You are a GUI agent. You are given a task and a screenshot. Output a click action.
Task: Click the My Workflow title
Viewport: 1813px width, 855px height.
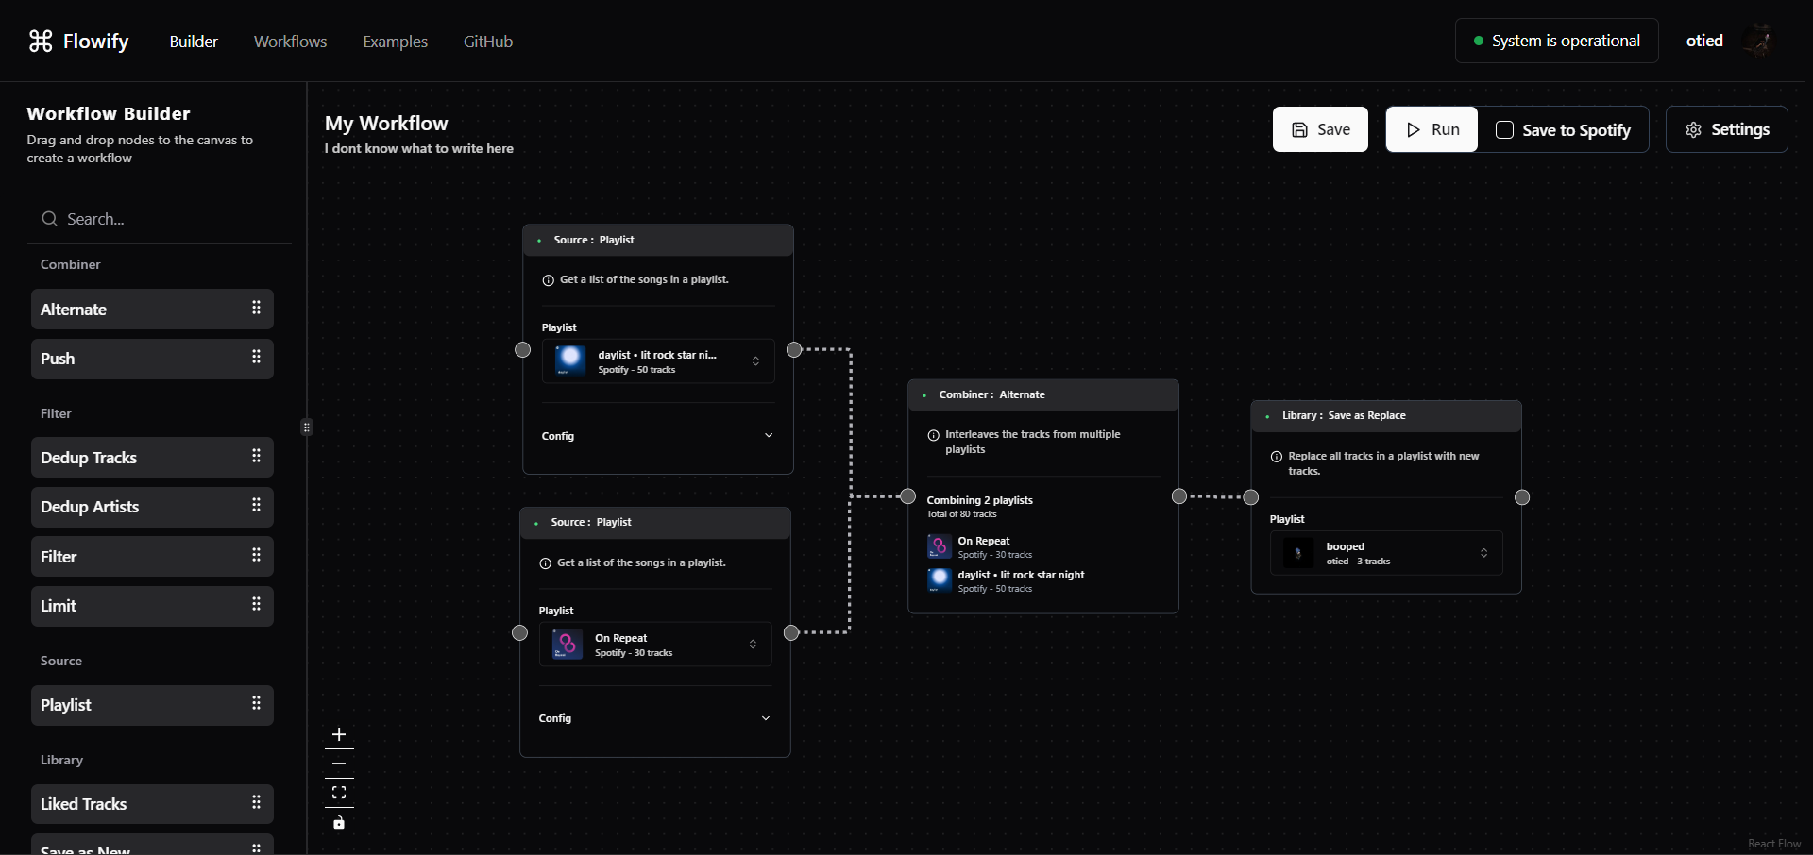(386, 124)
